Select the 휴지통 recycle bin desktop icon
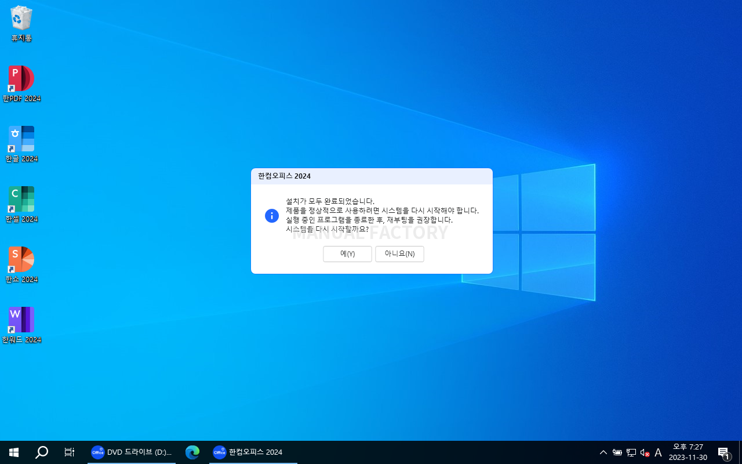Screen dimensions: 742x464 [x=21, y=24]
